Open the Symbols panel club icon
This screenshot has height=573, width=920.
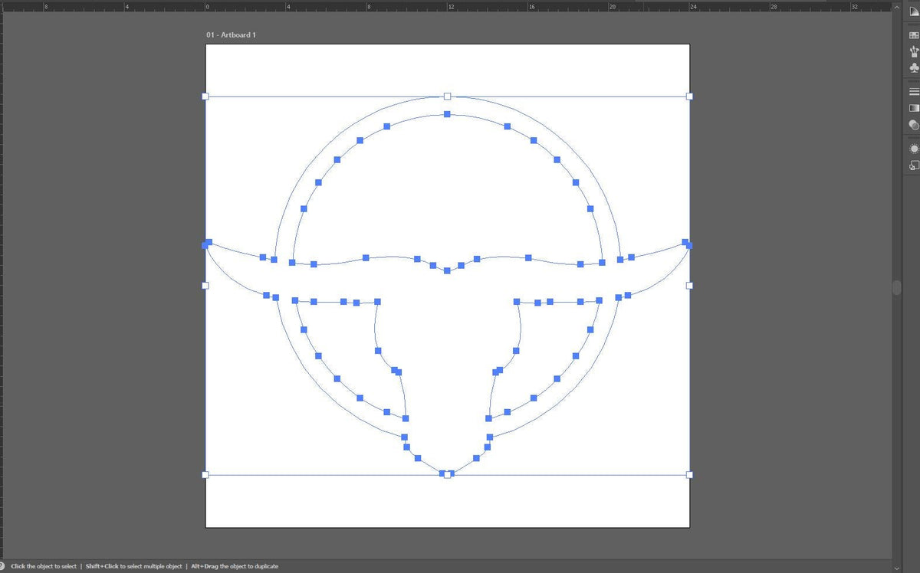pos(914,67)
